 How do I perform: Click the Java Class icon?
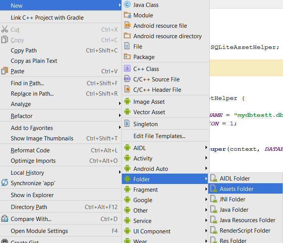tap(127, 5)
